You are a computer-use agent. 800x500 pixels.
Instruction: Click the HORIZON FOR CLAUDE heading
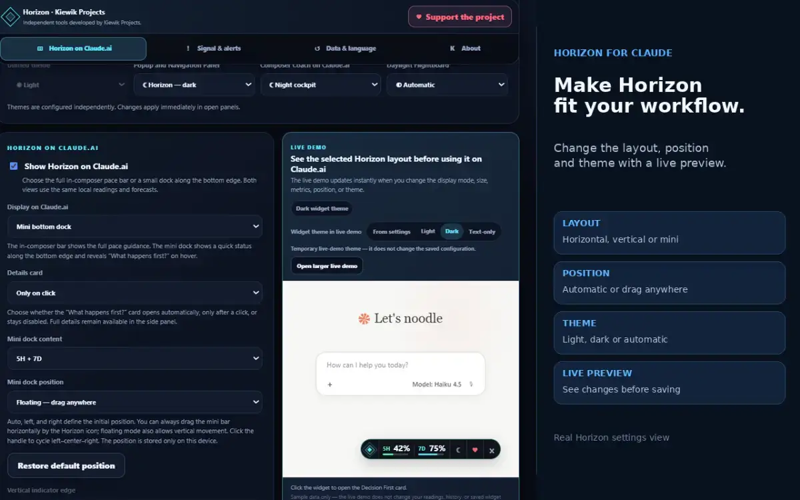click(613, 53)
